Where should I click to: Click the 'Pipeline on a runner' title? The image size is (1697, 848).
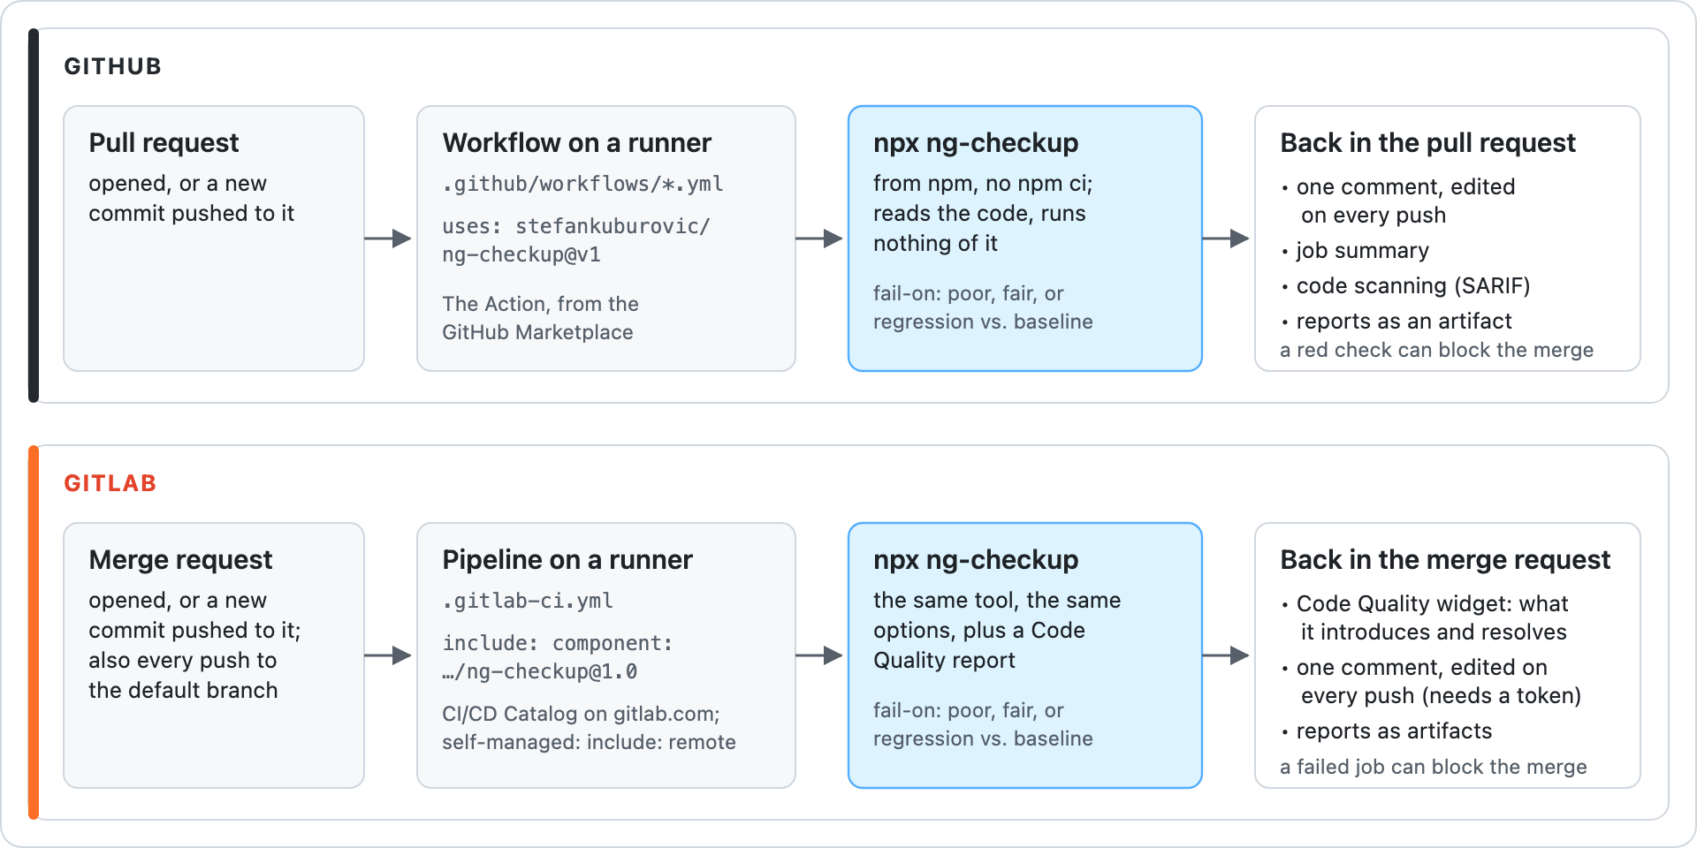coord(567,560)
